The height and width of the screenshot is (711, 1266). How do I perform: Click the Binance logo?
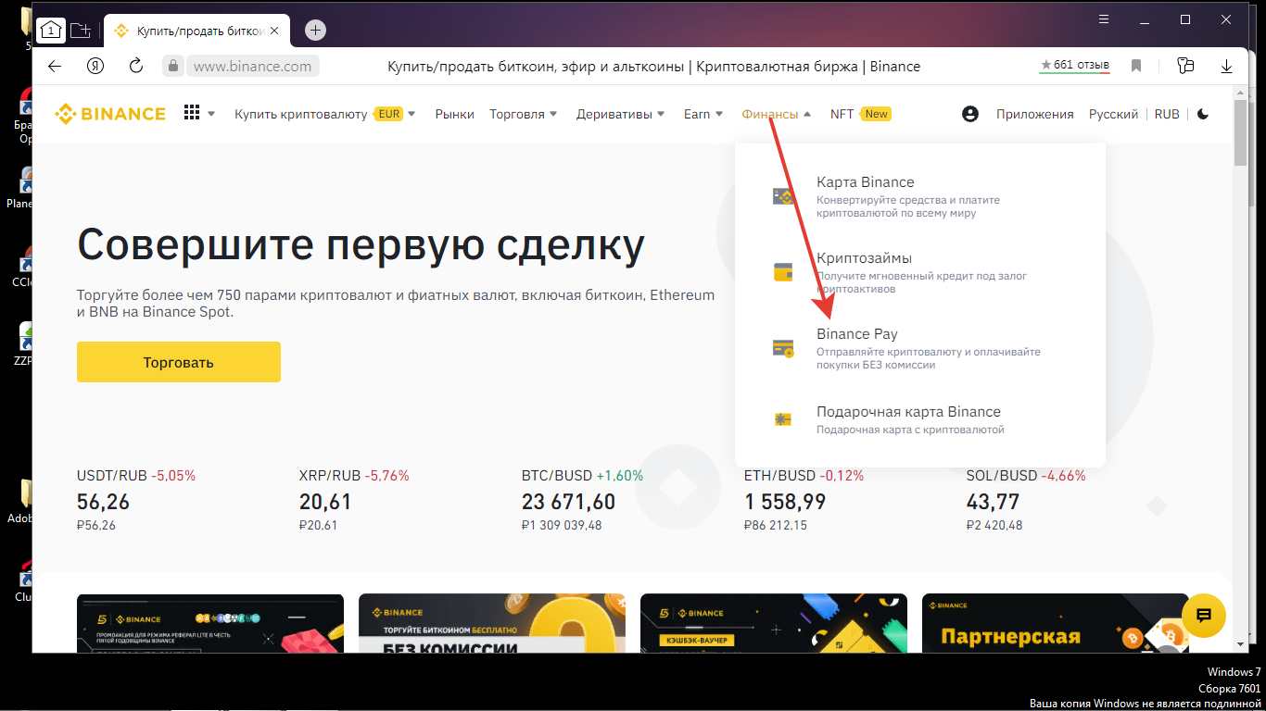(x=110, y=114)
